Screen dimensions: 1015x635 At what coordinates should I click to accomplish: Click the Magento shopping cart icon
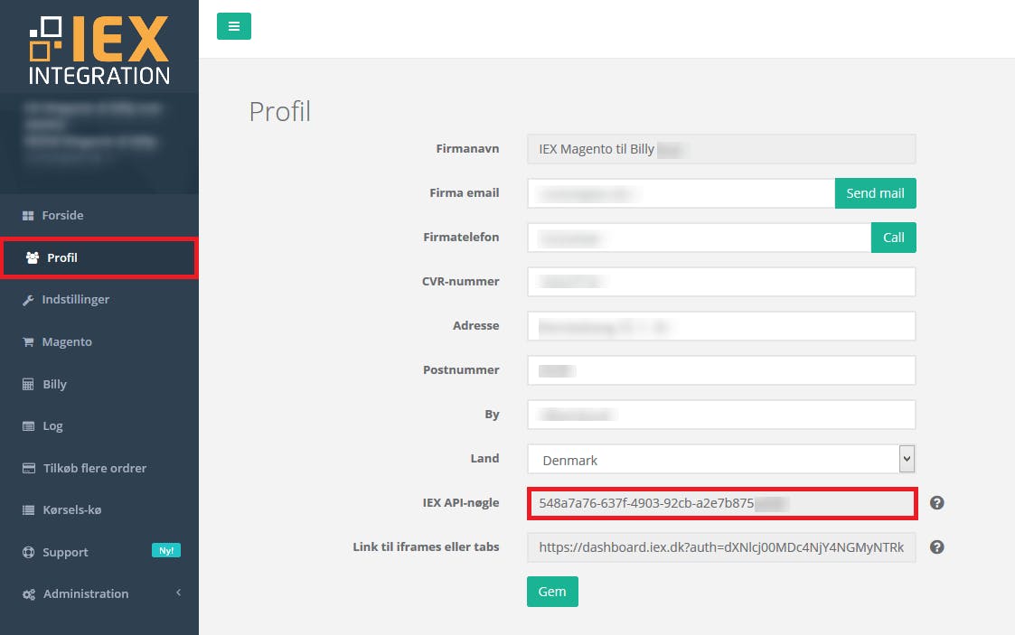[x=28, y=342]
